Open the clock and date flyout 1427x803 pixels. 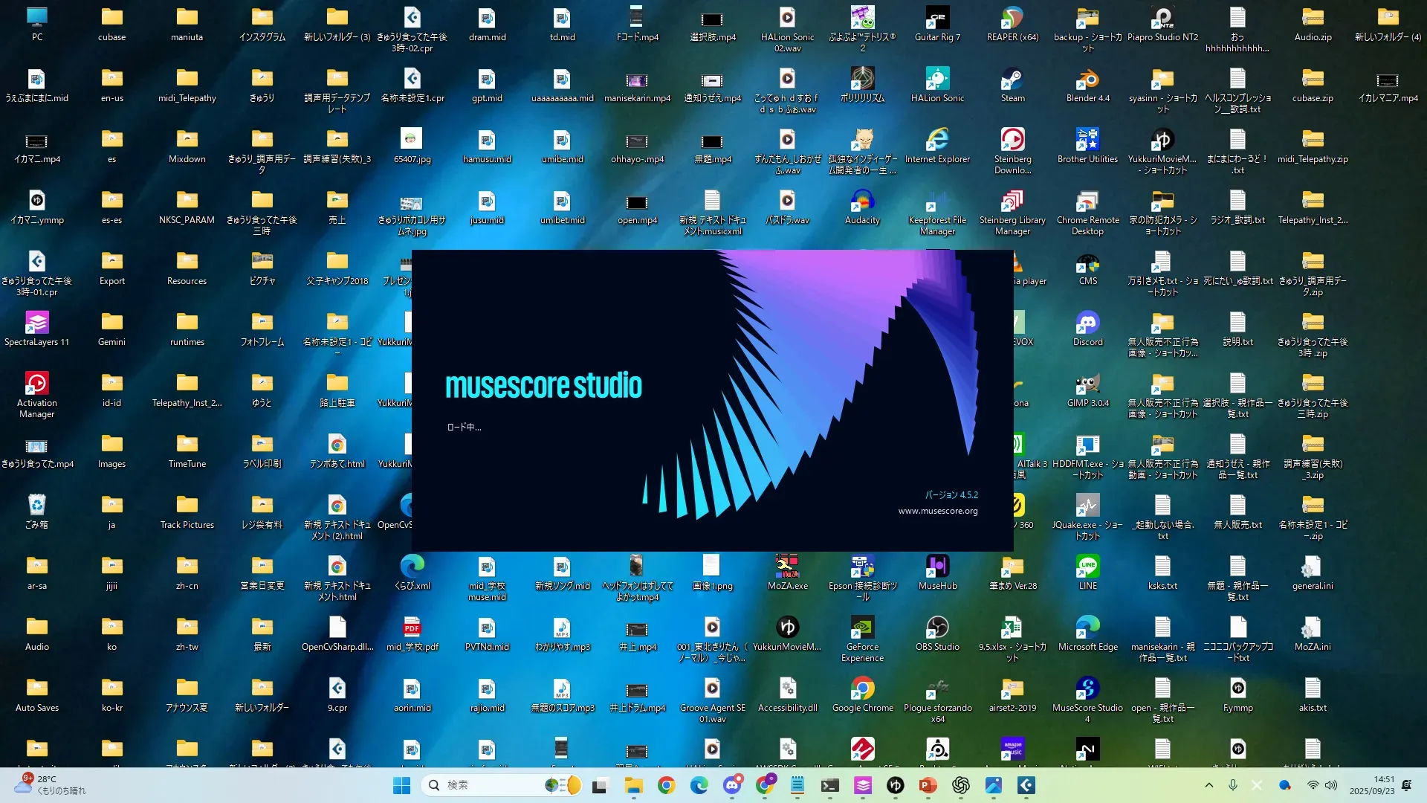point(1372,785)
